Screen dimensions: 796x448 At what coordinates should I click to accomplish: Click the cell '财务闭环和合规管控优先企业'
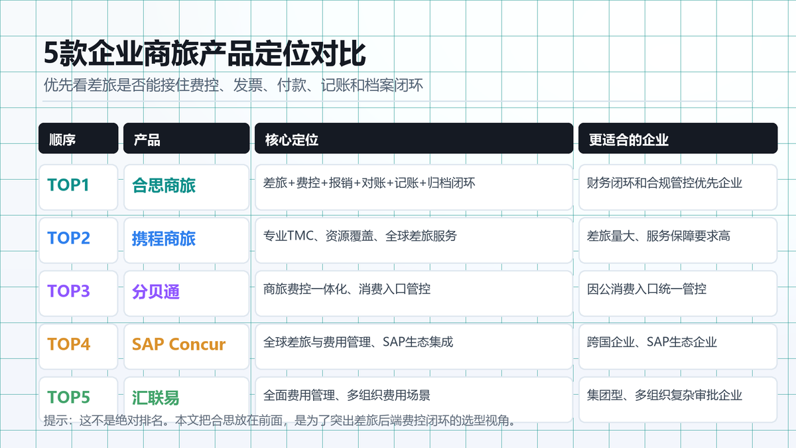coord(678,187)
